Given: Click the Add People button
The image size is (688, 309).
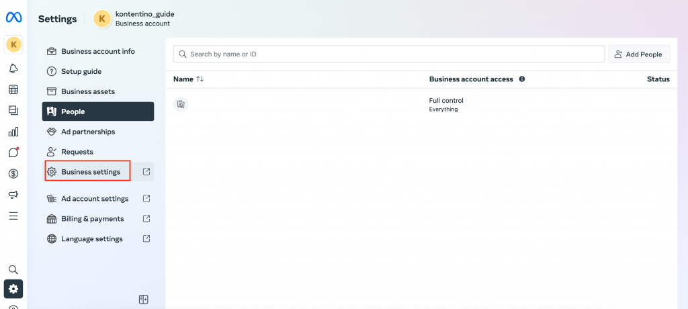Looking at the screenshot, I should (x=638, y=54).
